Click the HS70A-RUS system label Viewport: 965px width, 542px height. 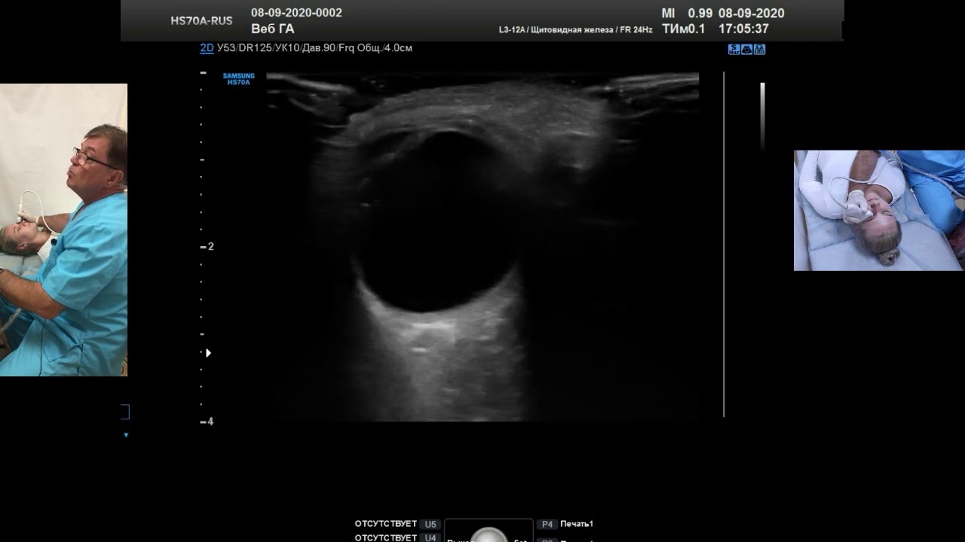201,20
